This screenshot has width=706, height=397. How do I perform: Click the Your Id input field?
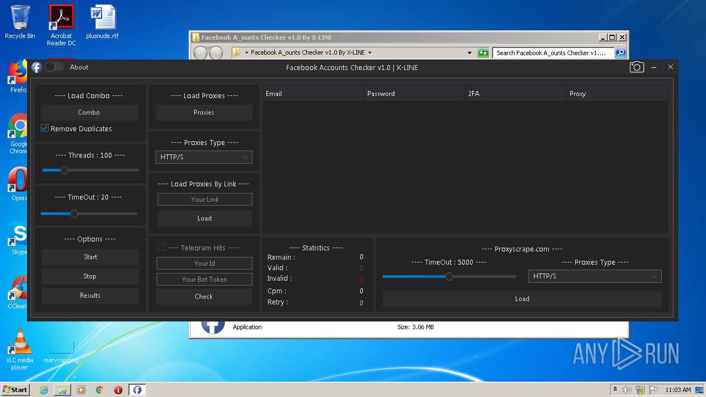[x=204, y=264]
